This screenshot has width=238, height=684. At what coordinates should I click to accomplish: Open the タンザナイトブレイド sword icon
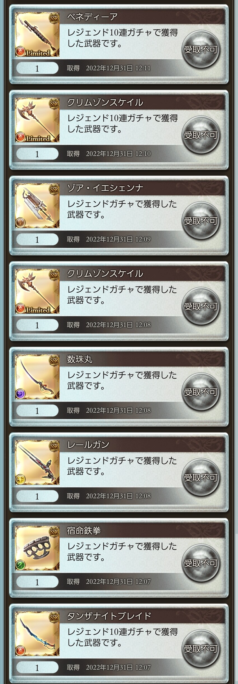tap(37, 634)
